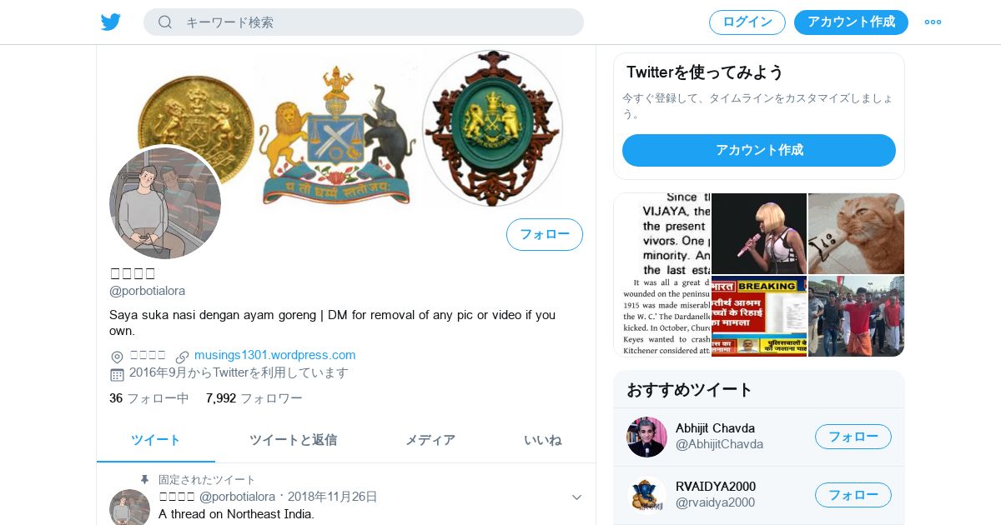Open the musings1301.wordpress.com link
Image resolution: width=1001 pixels, height=525 pixels.
[x=275, y=355]
